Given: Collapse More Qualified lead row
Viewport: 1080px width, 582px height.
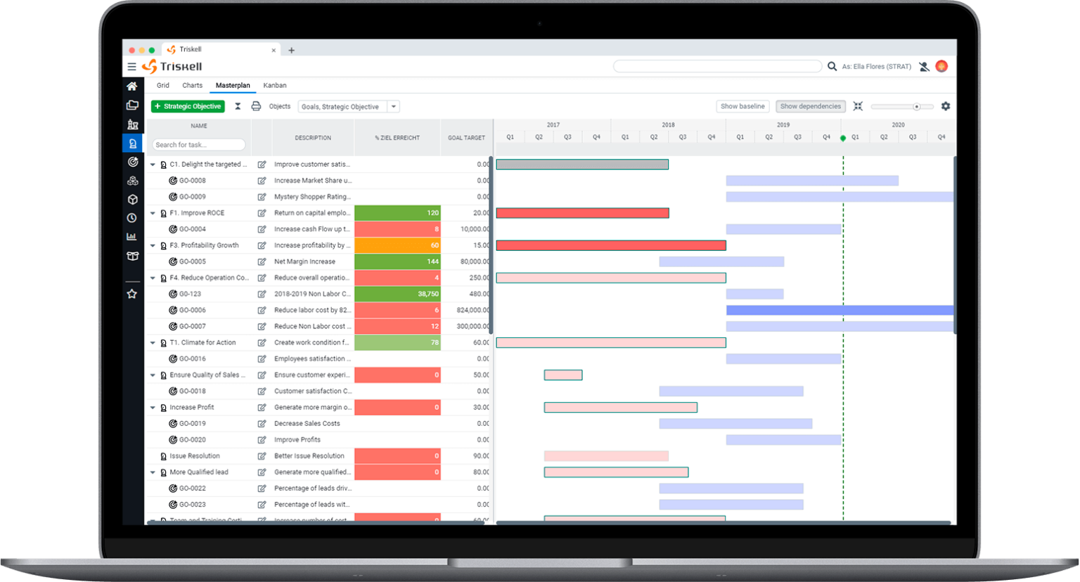Looking at the screenshot, I should [153, 472].
